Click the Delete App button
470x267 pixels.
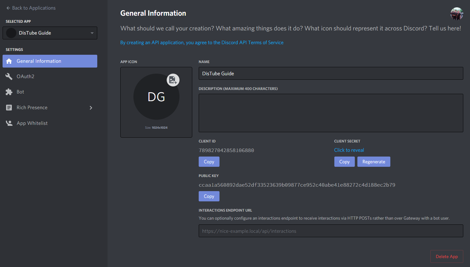pyautogui.click(x=447, y=256)
